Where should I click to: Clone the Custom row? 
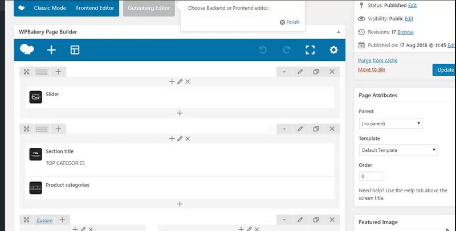pyautogui.click(x=316, y=220)
